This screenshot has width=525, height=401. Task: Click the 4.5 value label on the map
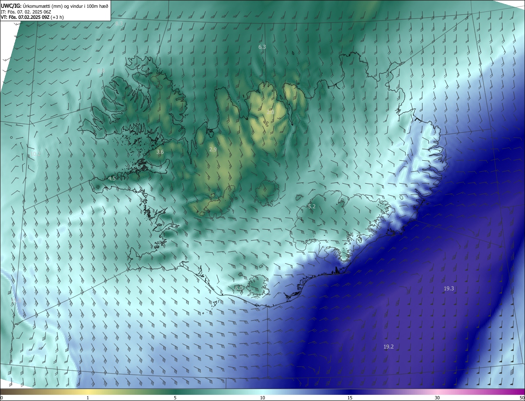[x=112, y=179]
